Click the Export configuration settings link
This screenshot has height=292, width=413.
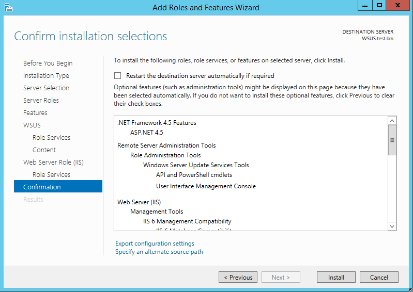(x=155, y=244)
